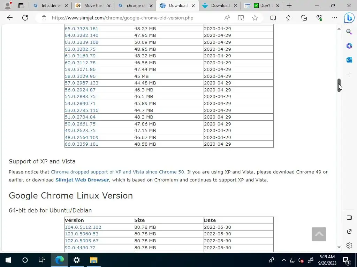
Task: Reload the current page
Action: pos(25,18)
